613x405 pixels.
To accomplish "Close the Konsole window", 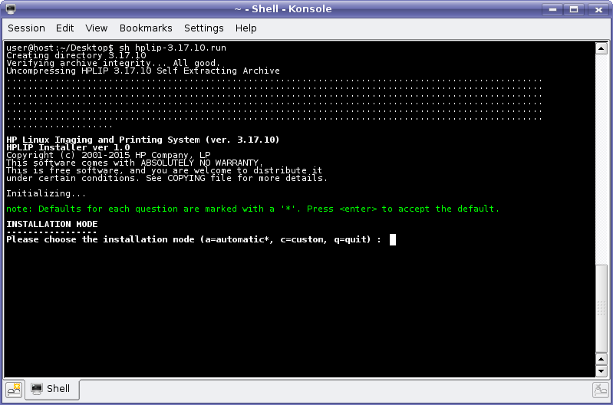I will point(598,9).
